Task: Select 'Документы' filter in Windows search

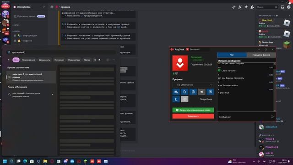Action: point(44,60)
